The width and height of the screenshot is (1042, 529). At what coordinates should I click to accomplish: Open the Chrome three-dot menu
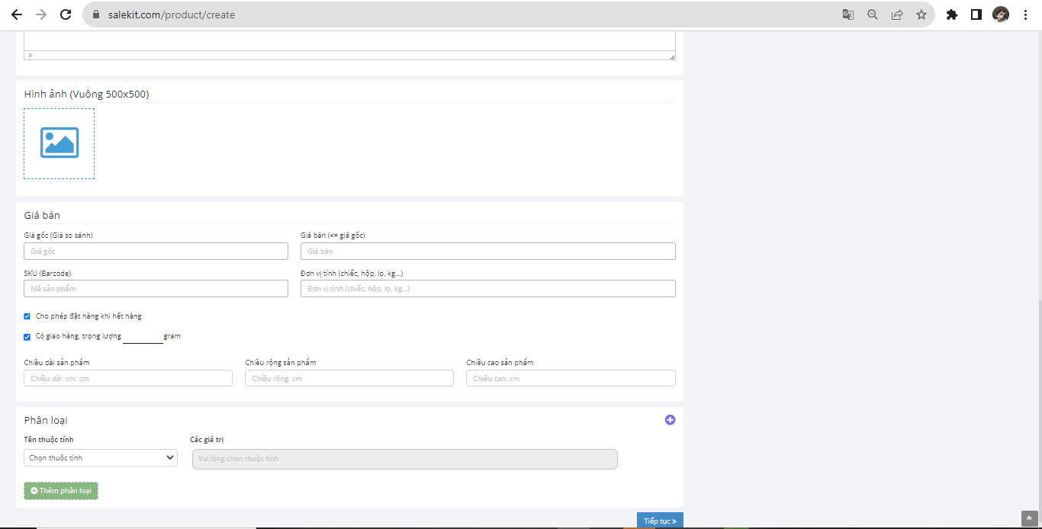pos(1025,14)
